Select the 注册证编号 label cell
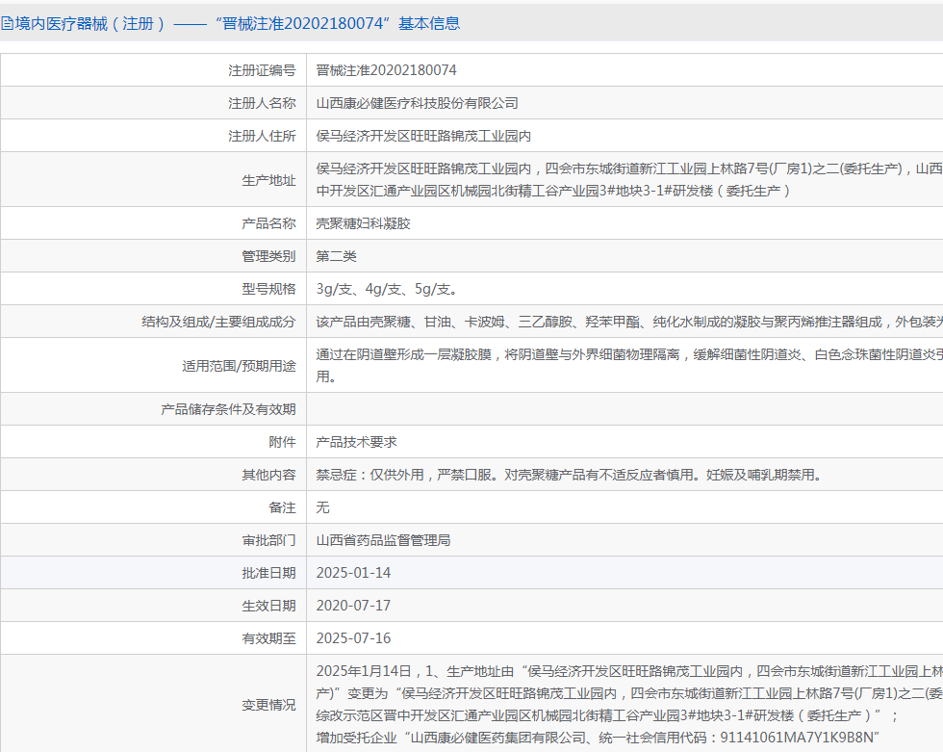This screenshot has width=943, height=752. point(262,70)
